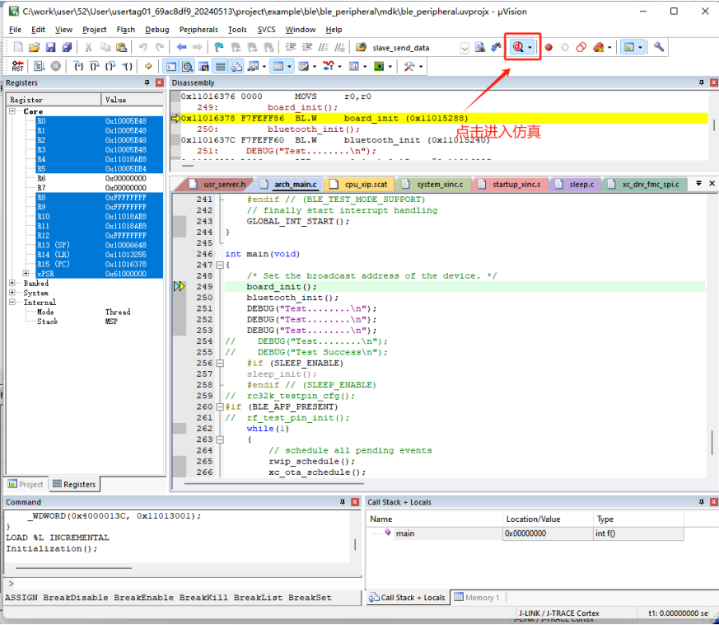
Task: Open Configuration with the wrench icon
Action: point(659,47)
